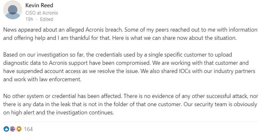Click the heart love reaction icon
The height and width of the screenshot is (134, 263).
point(13,129)
